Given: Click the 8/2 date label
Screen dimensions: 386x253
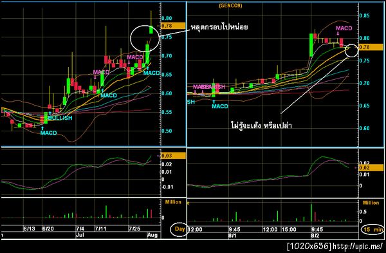Looking at the screenshot, I should point(315,236).
